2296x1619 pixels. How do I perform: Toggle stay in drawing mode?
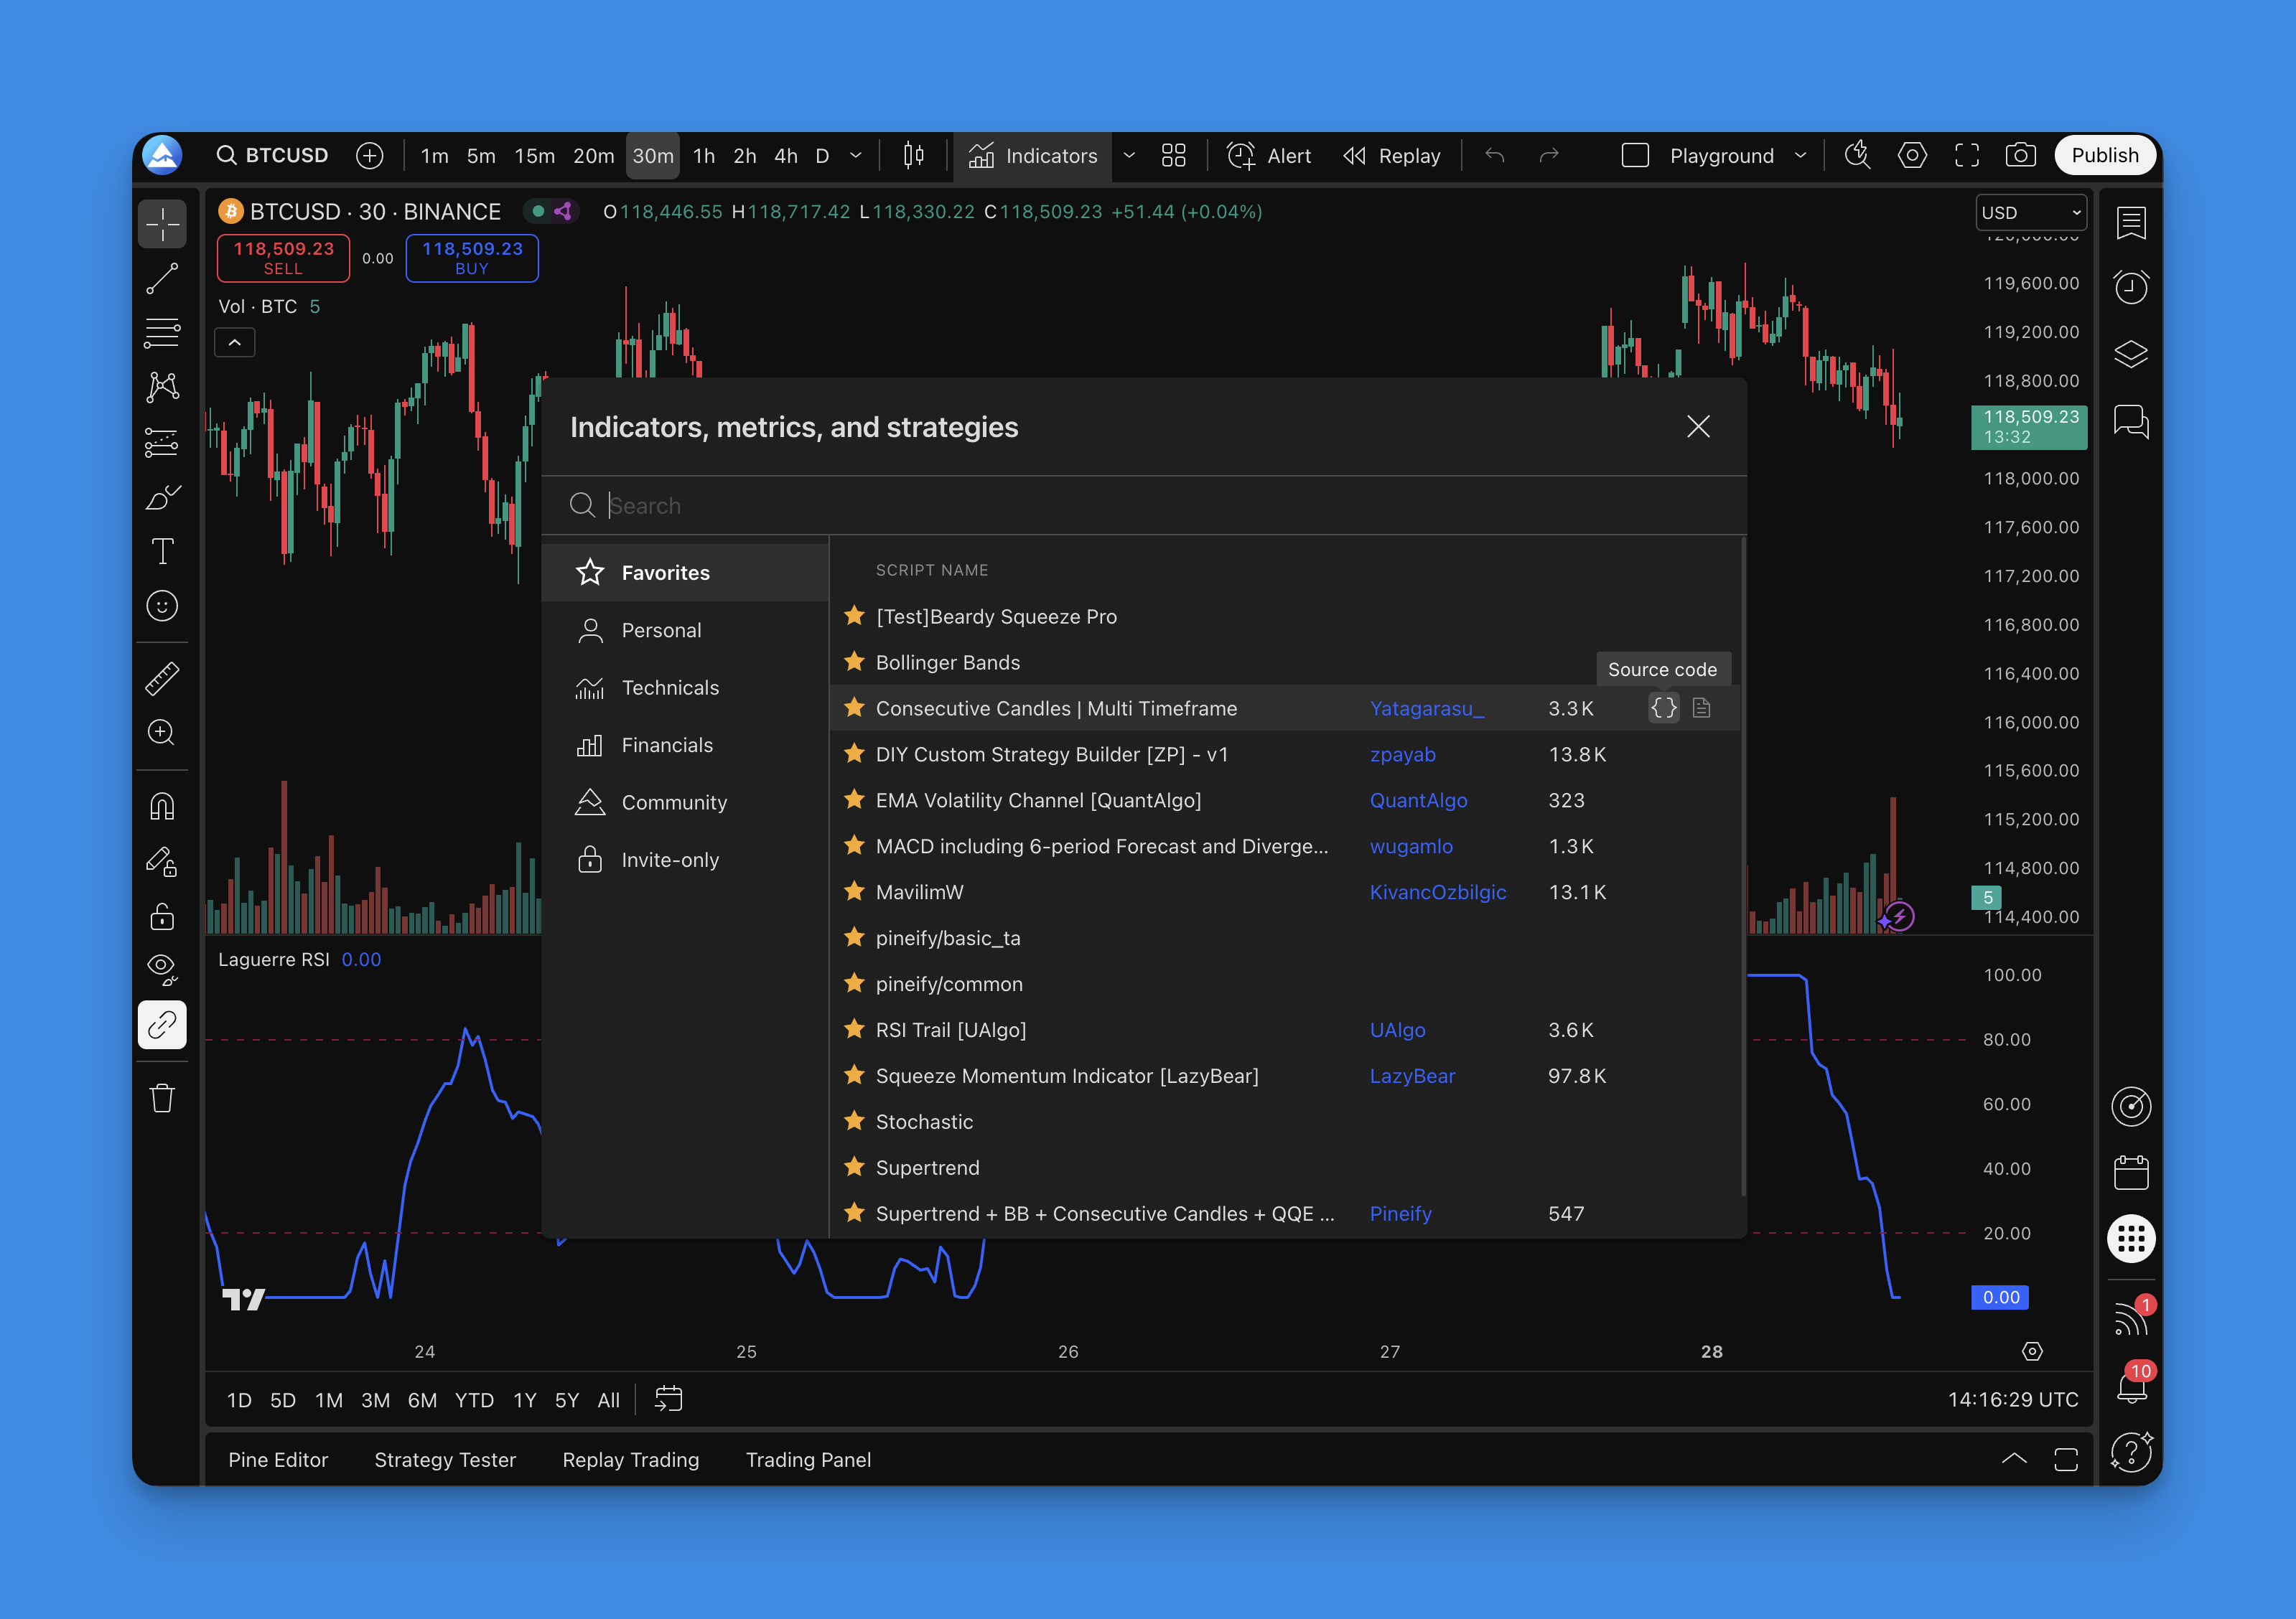tap(162, 861)
